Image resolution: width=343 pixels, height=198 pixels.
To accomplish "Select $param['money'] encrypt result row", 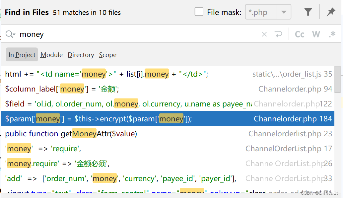I will [x=168, y=118].
